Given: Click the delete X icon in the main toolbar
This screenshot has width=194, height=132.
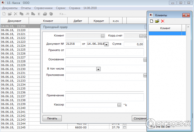Looking at the screenshot, I should point(15,14).
